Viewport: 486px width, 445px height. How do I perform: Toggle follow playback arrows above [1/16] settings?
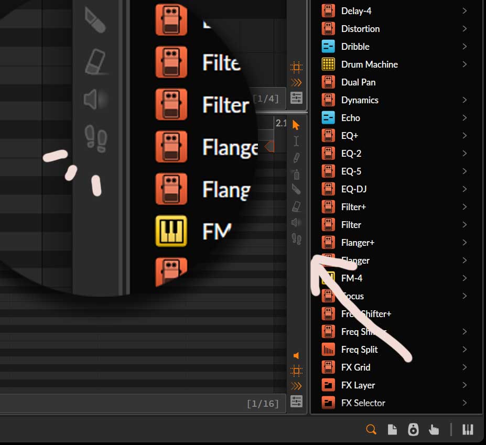pos(296,386)
